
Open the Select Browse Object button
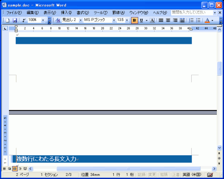click(219, 158)
